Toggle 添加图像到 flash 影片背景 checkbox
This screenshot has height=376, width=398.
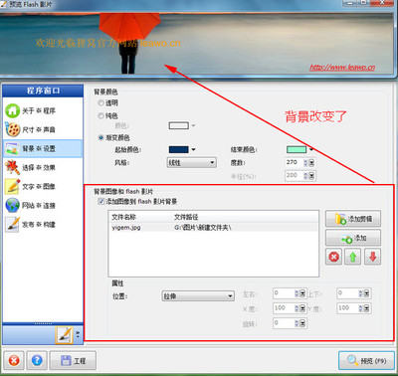pos(101,201)
